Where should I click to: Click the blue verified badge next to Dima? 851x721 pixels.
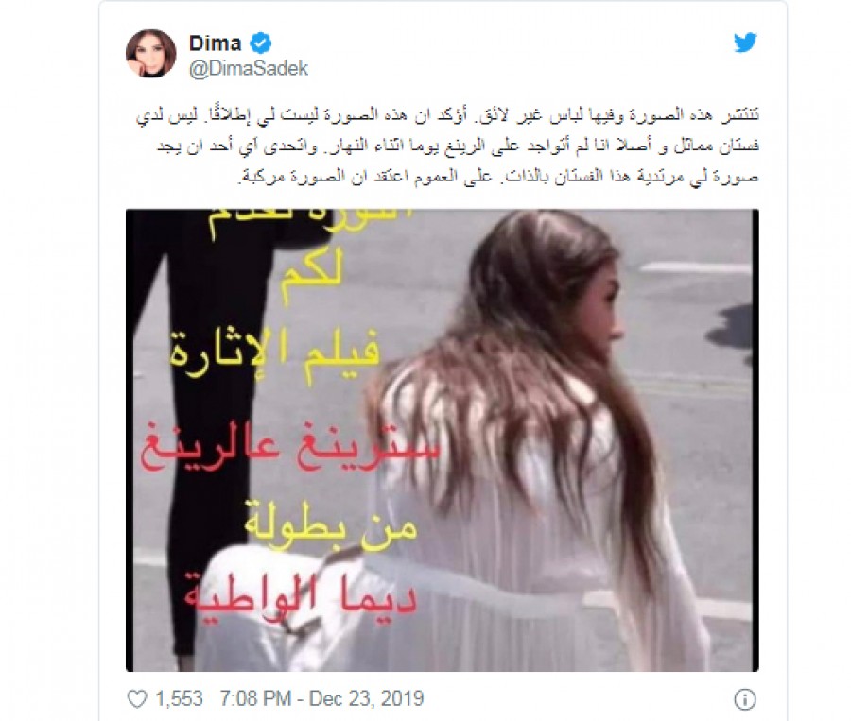(x=261, y=43)
